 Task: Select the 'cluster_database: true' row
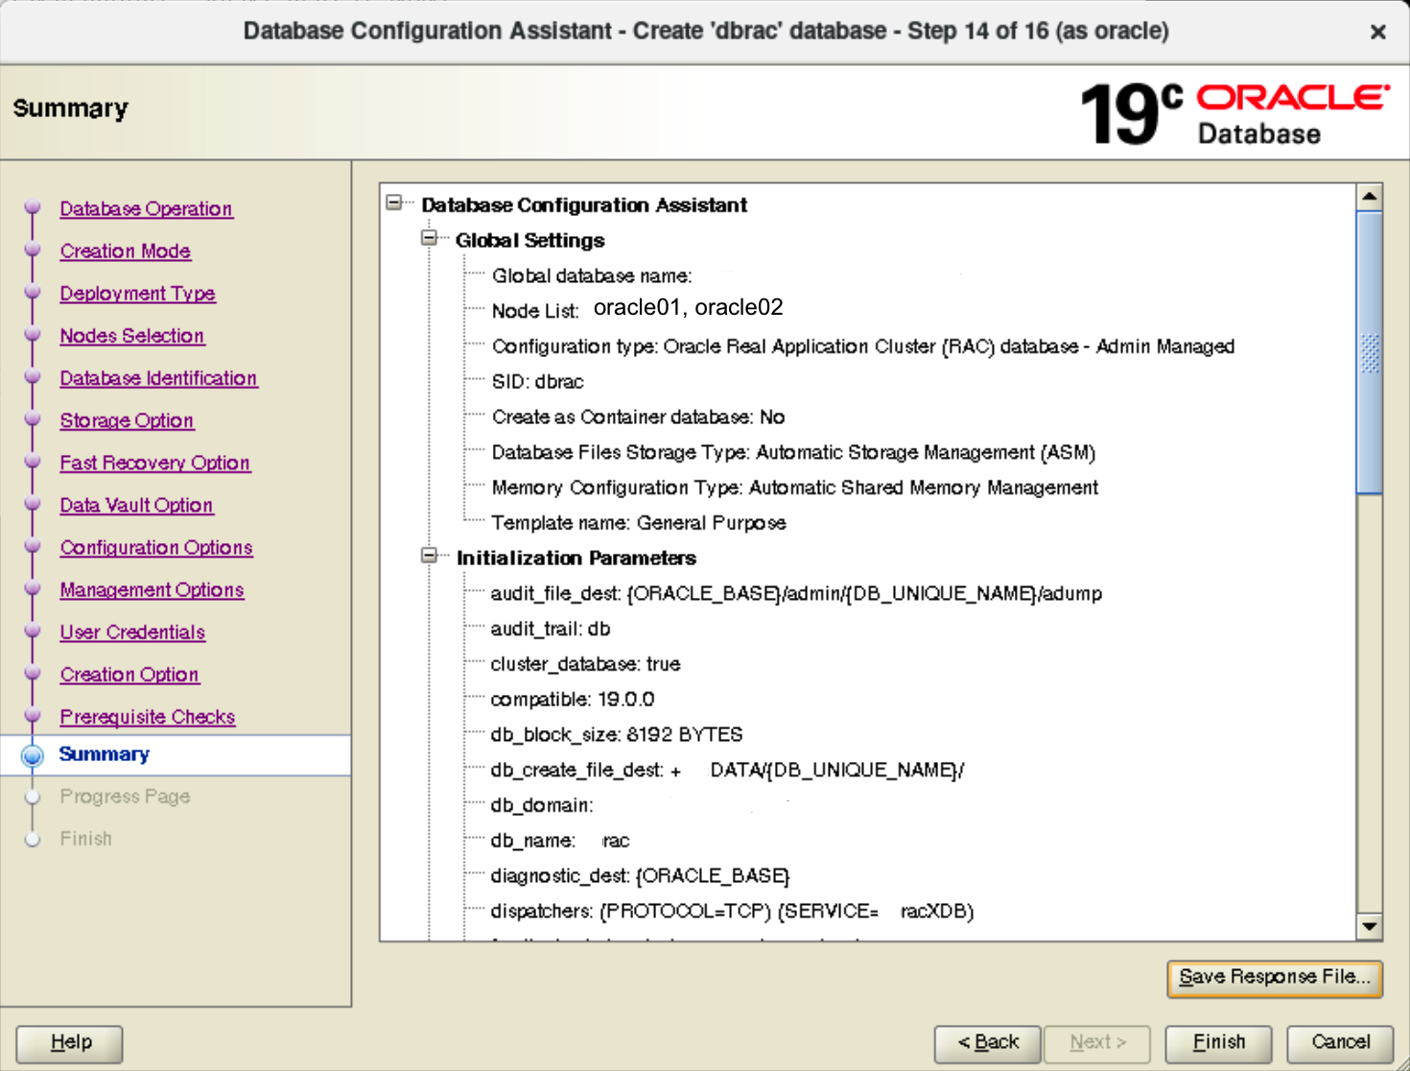[x=585, y=663]
